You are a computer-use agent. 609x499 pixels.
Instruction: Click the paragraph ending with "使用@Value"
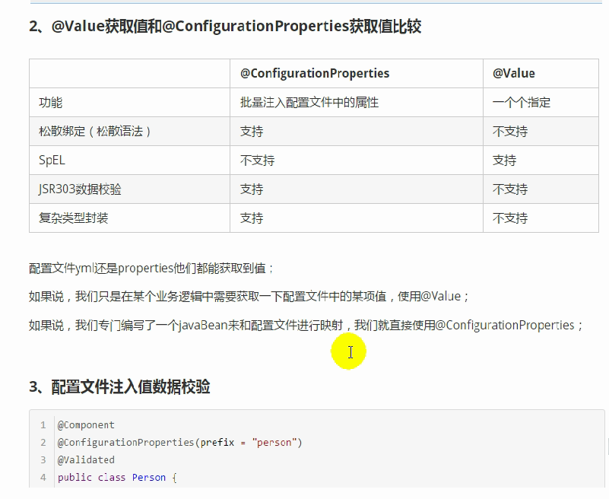point(249,297)
